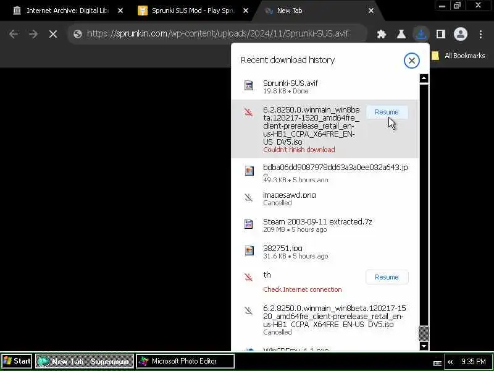Close the Sprunki SUS Mod tab
The height and width of the screenshot is (371, 494).
click(x=246, y=11)
